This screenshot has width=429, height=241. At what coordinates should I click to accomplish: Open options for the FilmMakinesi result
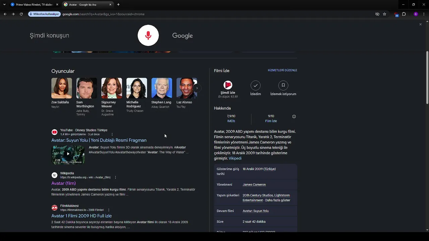point(109,210)
